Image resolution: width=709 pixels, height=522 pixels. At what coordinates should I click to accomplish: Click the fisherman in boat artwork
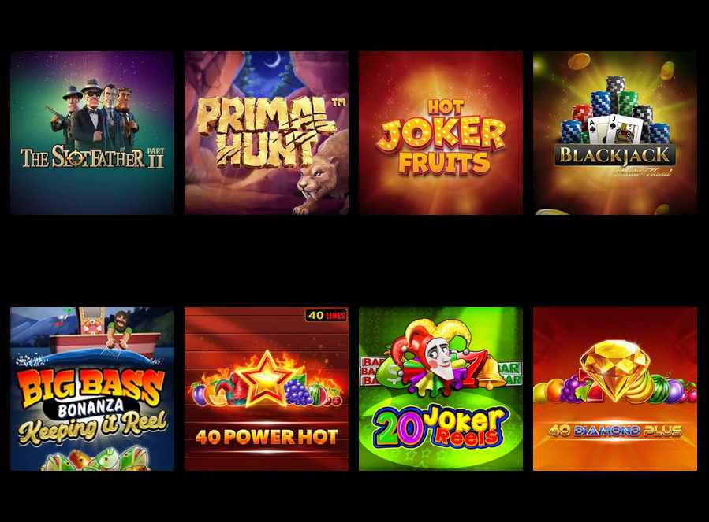click(121, 328)
